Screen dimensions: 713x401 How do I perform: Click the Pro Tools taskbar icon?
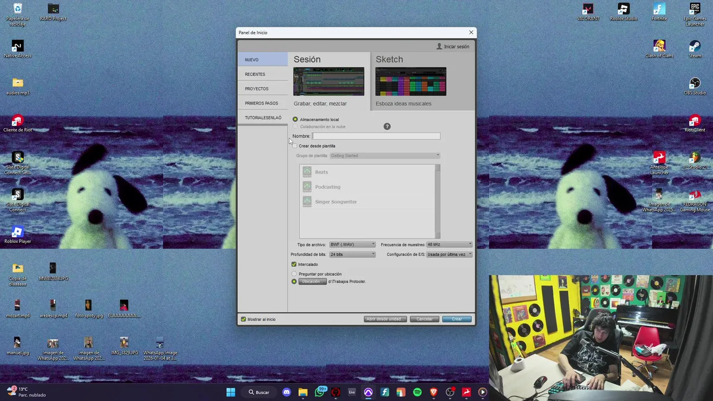(x=368, y=393)
